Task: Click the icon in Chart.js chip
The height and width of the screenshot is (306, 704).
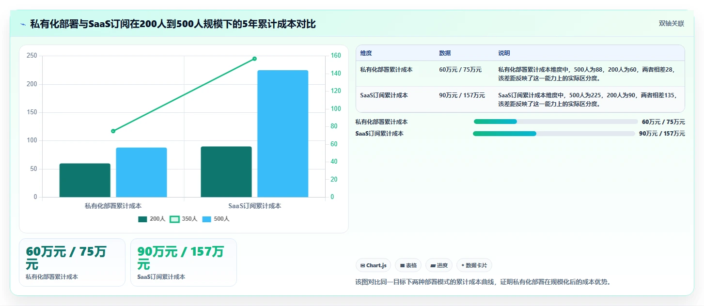Action: (362, 265)
